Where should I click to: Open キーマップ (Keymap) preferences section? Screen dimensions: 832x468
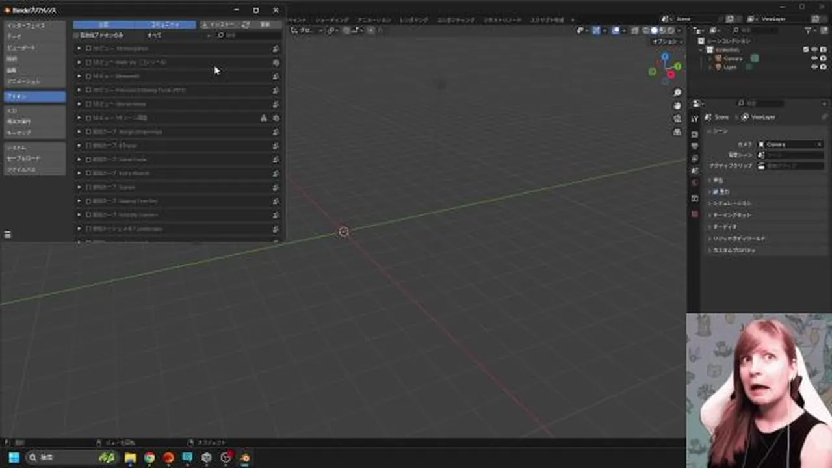tap(35, 133)
